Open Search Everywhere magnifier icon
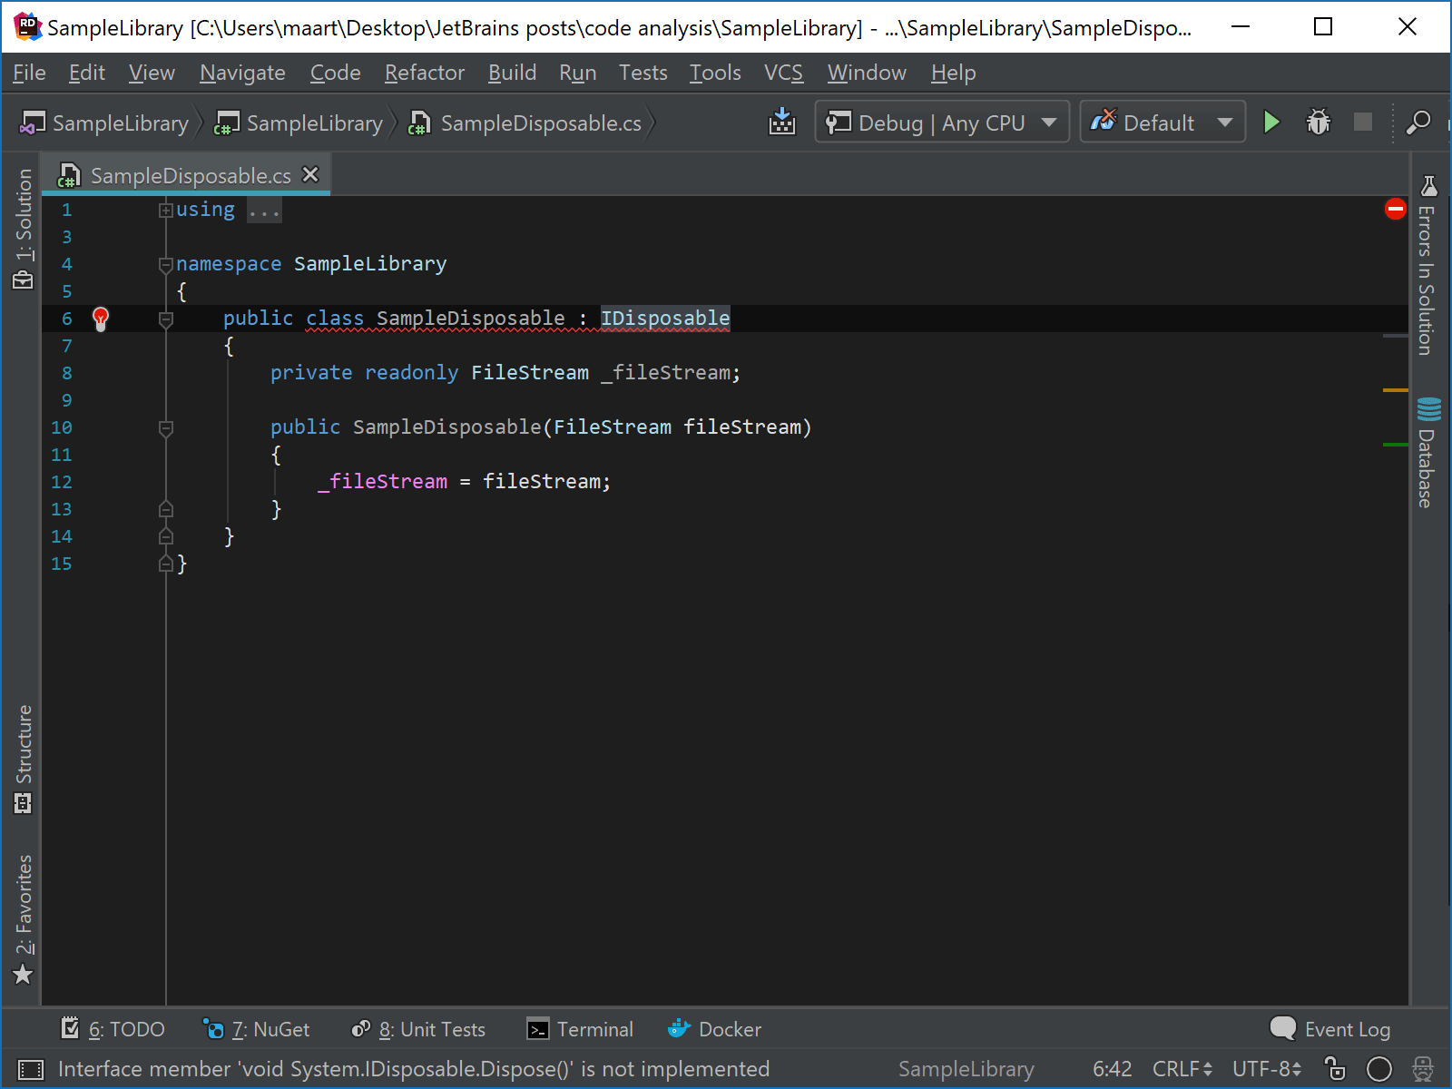1452x1089 pixels. pos(1418,122)
